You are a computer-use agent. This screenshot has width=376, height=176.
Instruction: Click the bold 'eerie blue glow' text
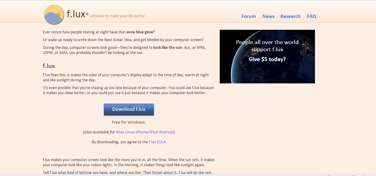pos(140,32)
